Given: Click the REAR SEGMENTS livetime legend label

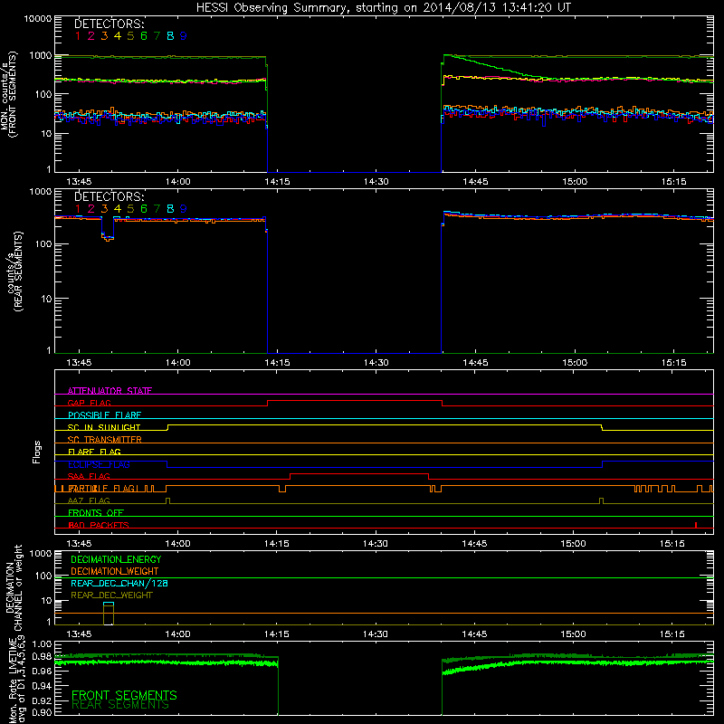Looking at the screenshot, I should (120, 705).
